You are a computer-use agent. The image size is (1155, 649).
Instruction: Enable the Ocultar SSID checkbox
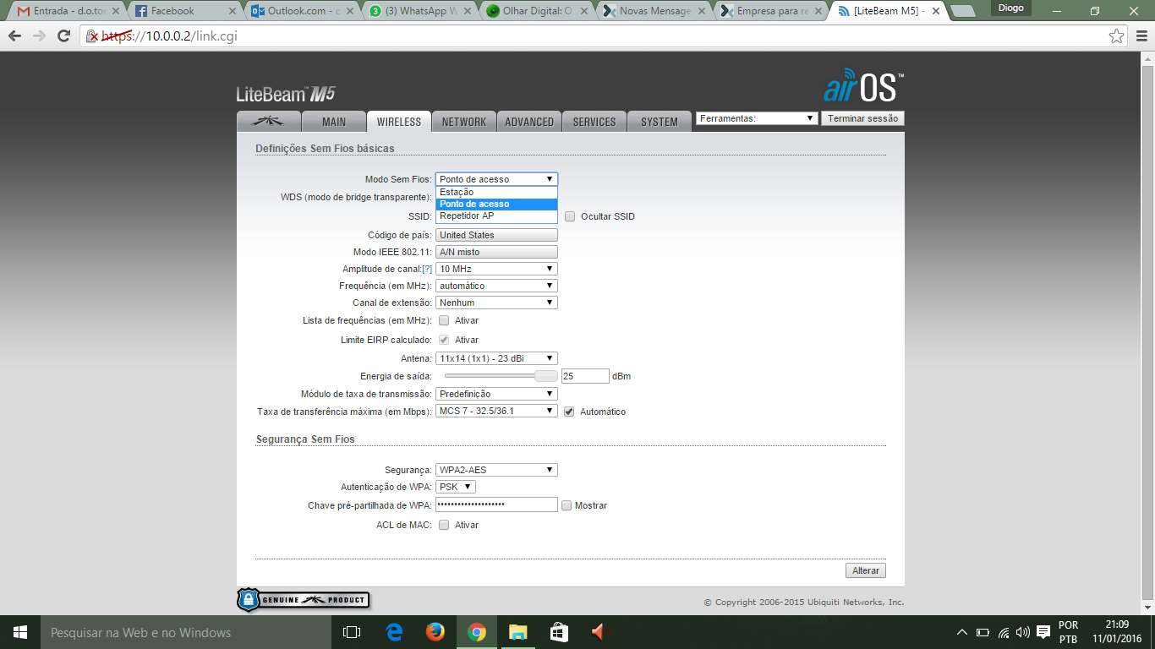point(570,216)
